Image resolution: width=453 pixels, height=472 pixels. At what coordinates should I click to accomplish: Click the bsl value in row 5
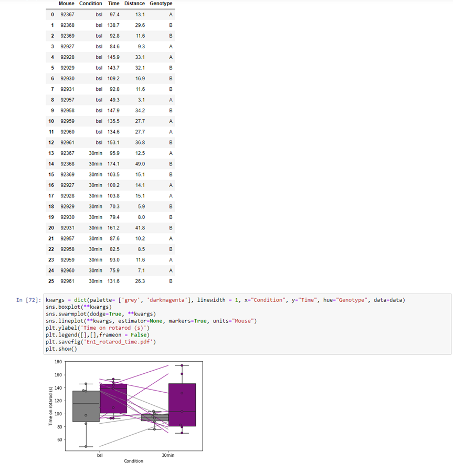98,67
